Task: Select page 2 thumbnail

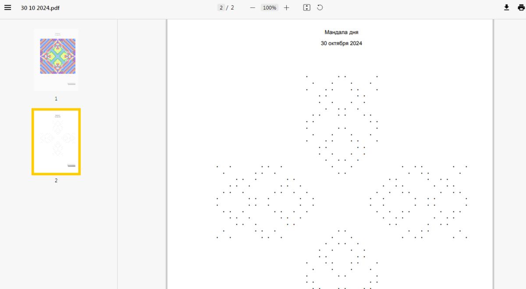Action: (x=56, y=142)
